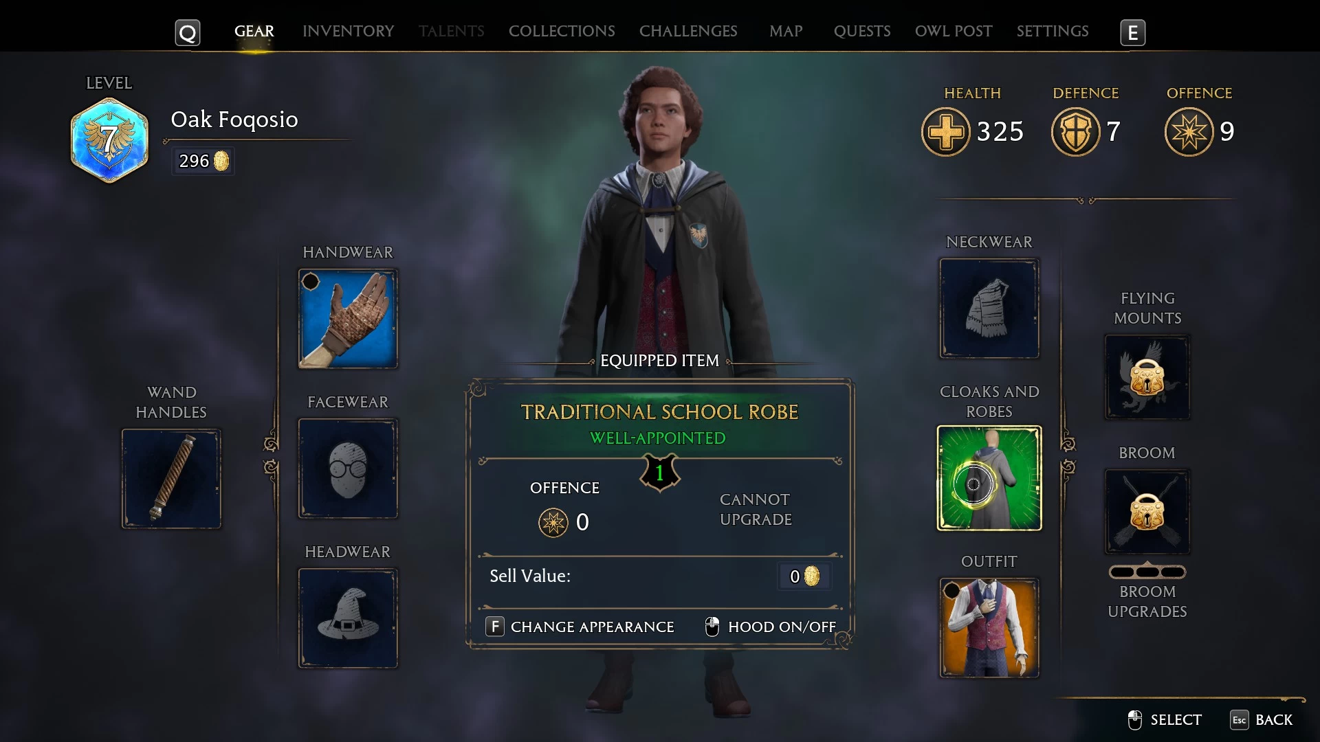
Task: Toggle Hood On/Off option
Action: (771, 627)
